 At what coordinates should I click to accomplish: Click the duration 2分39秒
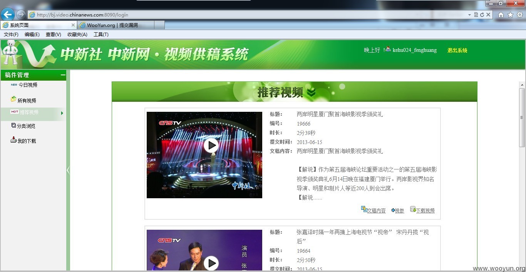click(x=306, y=133)
